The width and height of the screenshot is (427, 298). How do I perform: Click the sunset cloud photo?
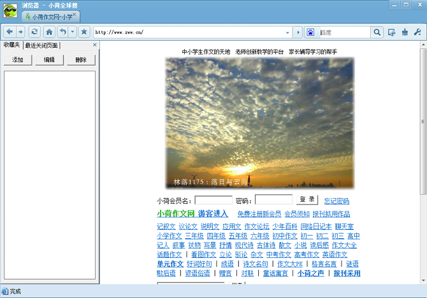(x=260, y=123)
